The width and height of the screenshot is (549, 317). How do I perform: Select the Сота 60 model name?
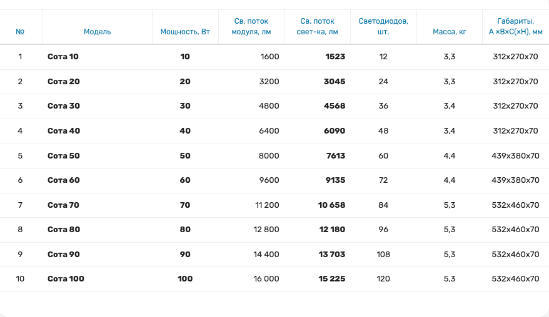tap(64, 180)
